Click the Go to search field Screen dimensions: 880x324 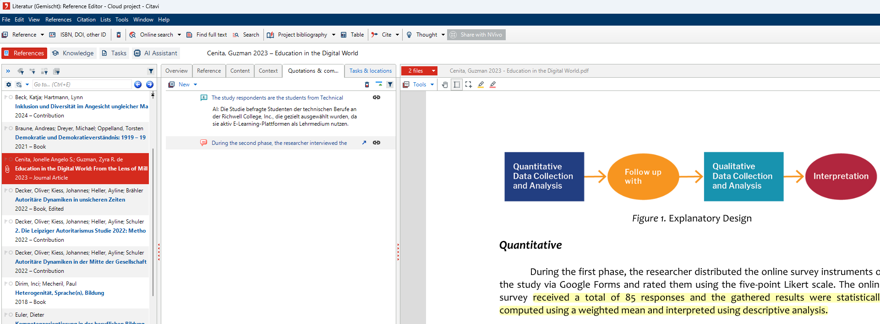tap(82, 85)
